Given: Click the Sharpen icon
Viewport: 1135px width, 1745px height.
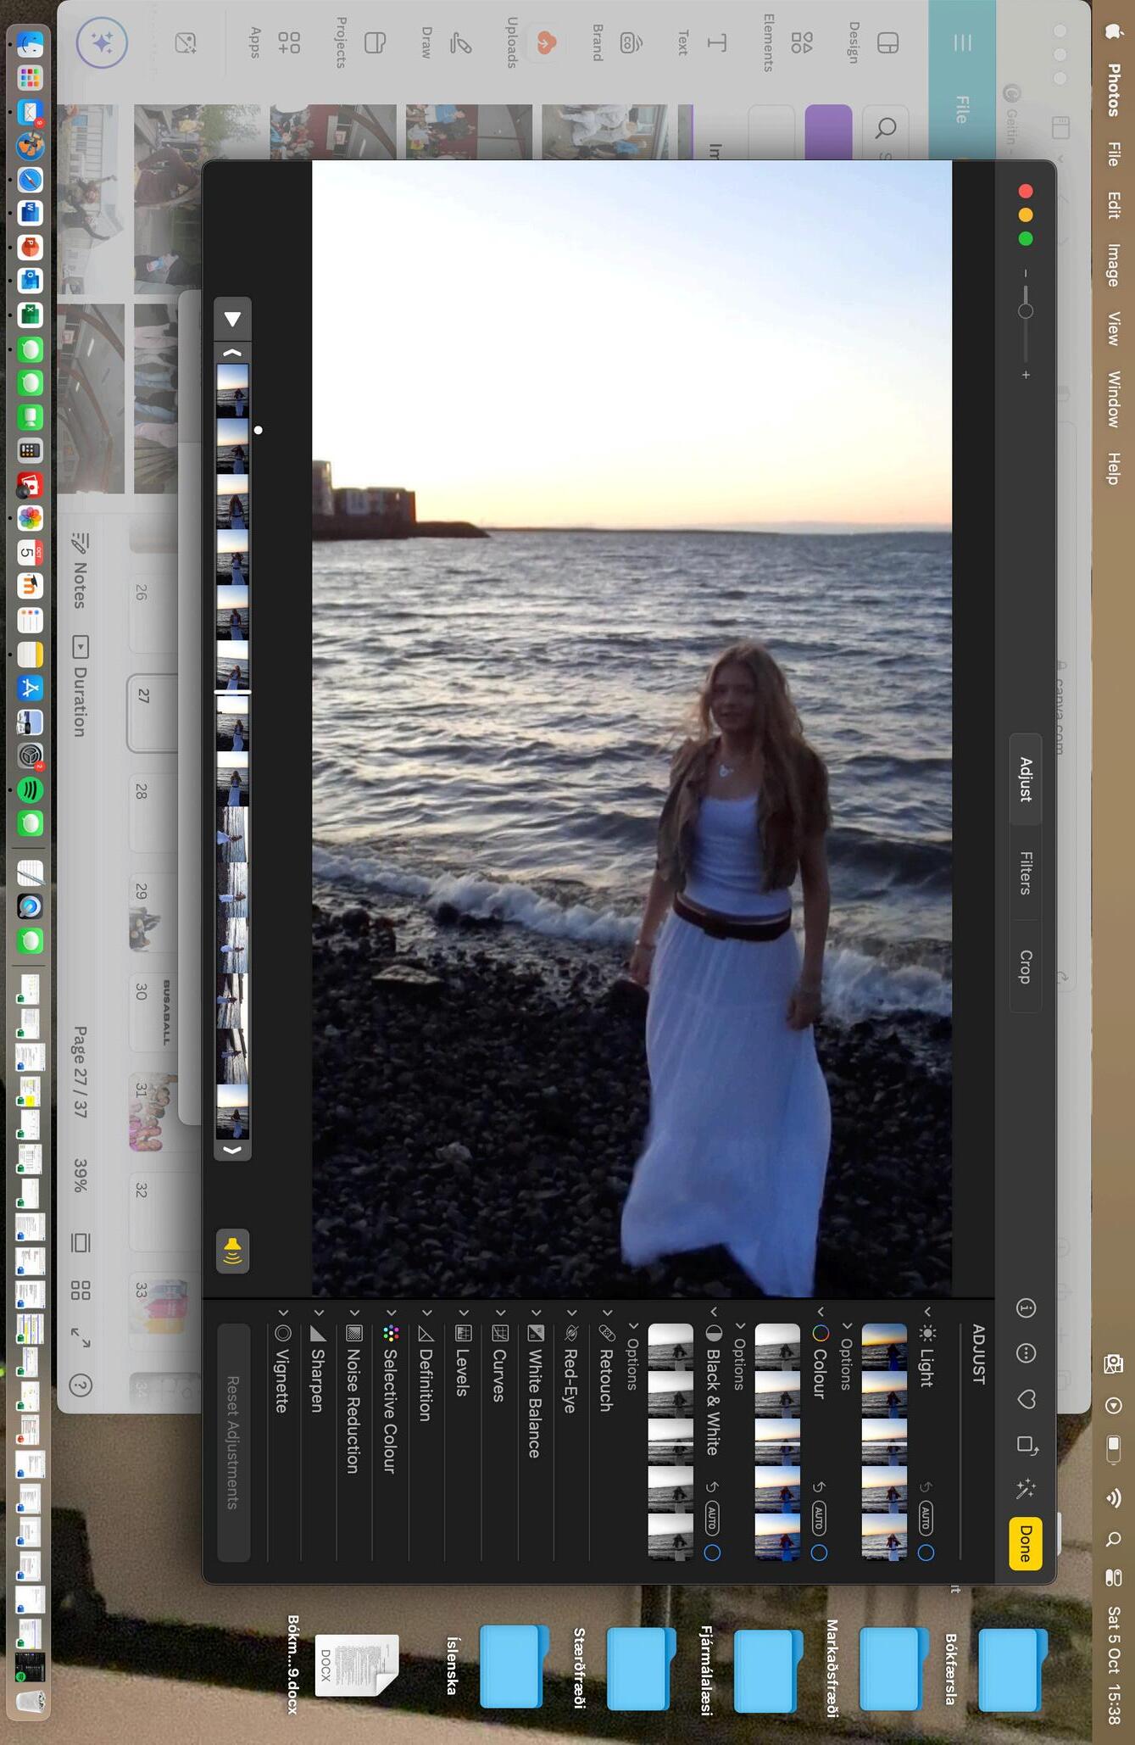Looking at the screenshot, I should (319, 1334).
